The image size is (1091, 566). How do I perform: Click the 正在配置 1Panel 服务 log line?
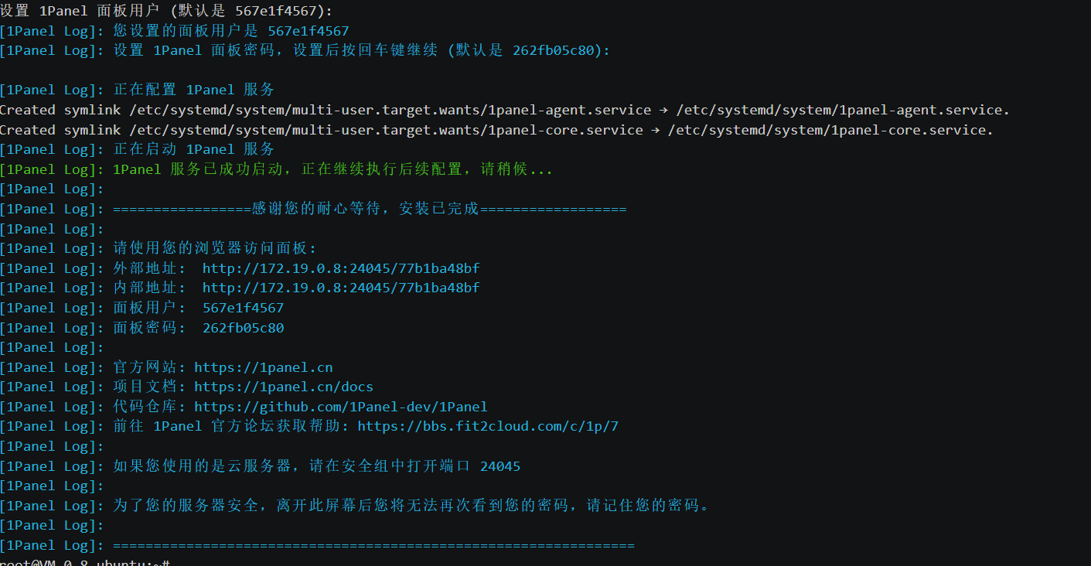tap(193, 90)
